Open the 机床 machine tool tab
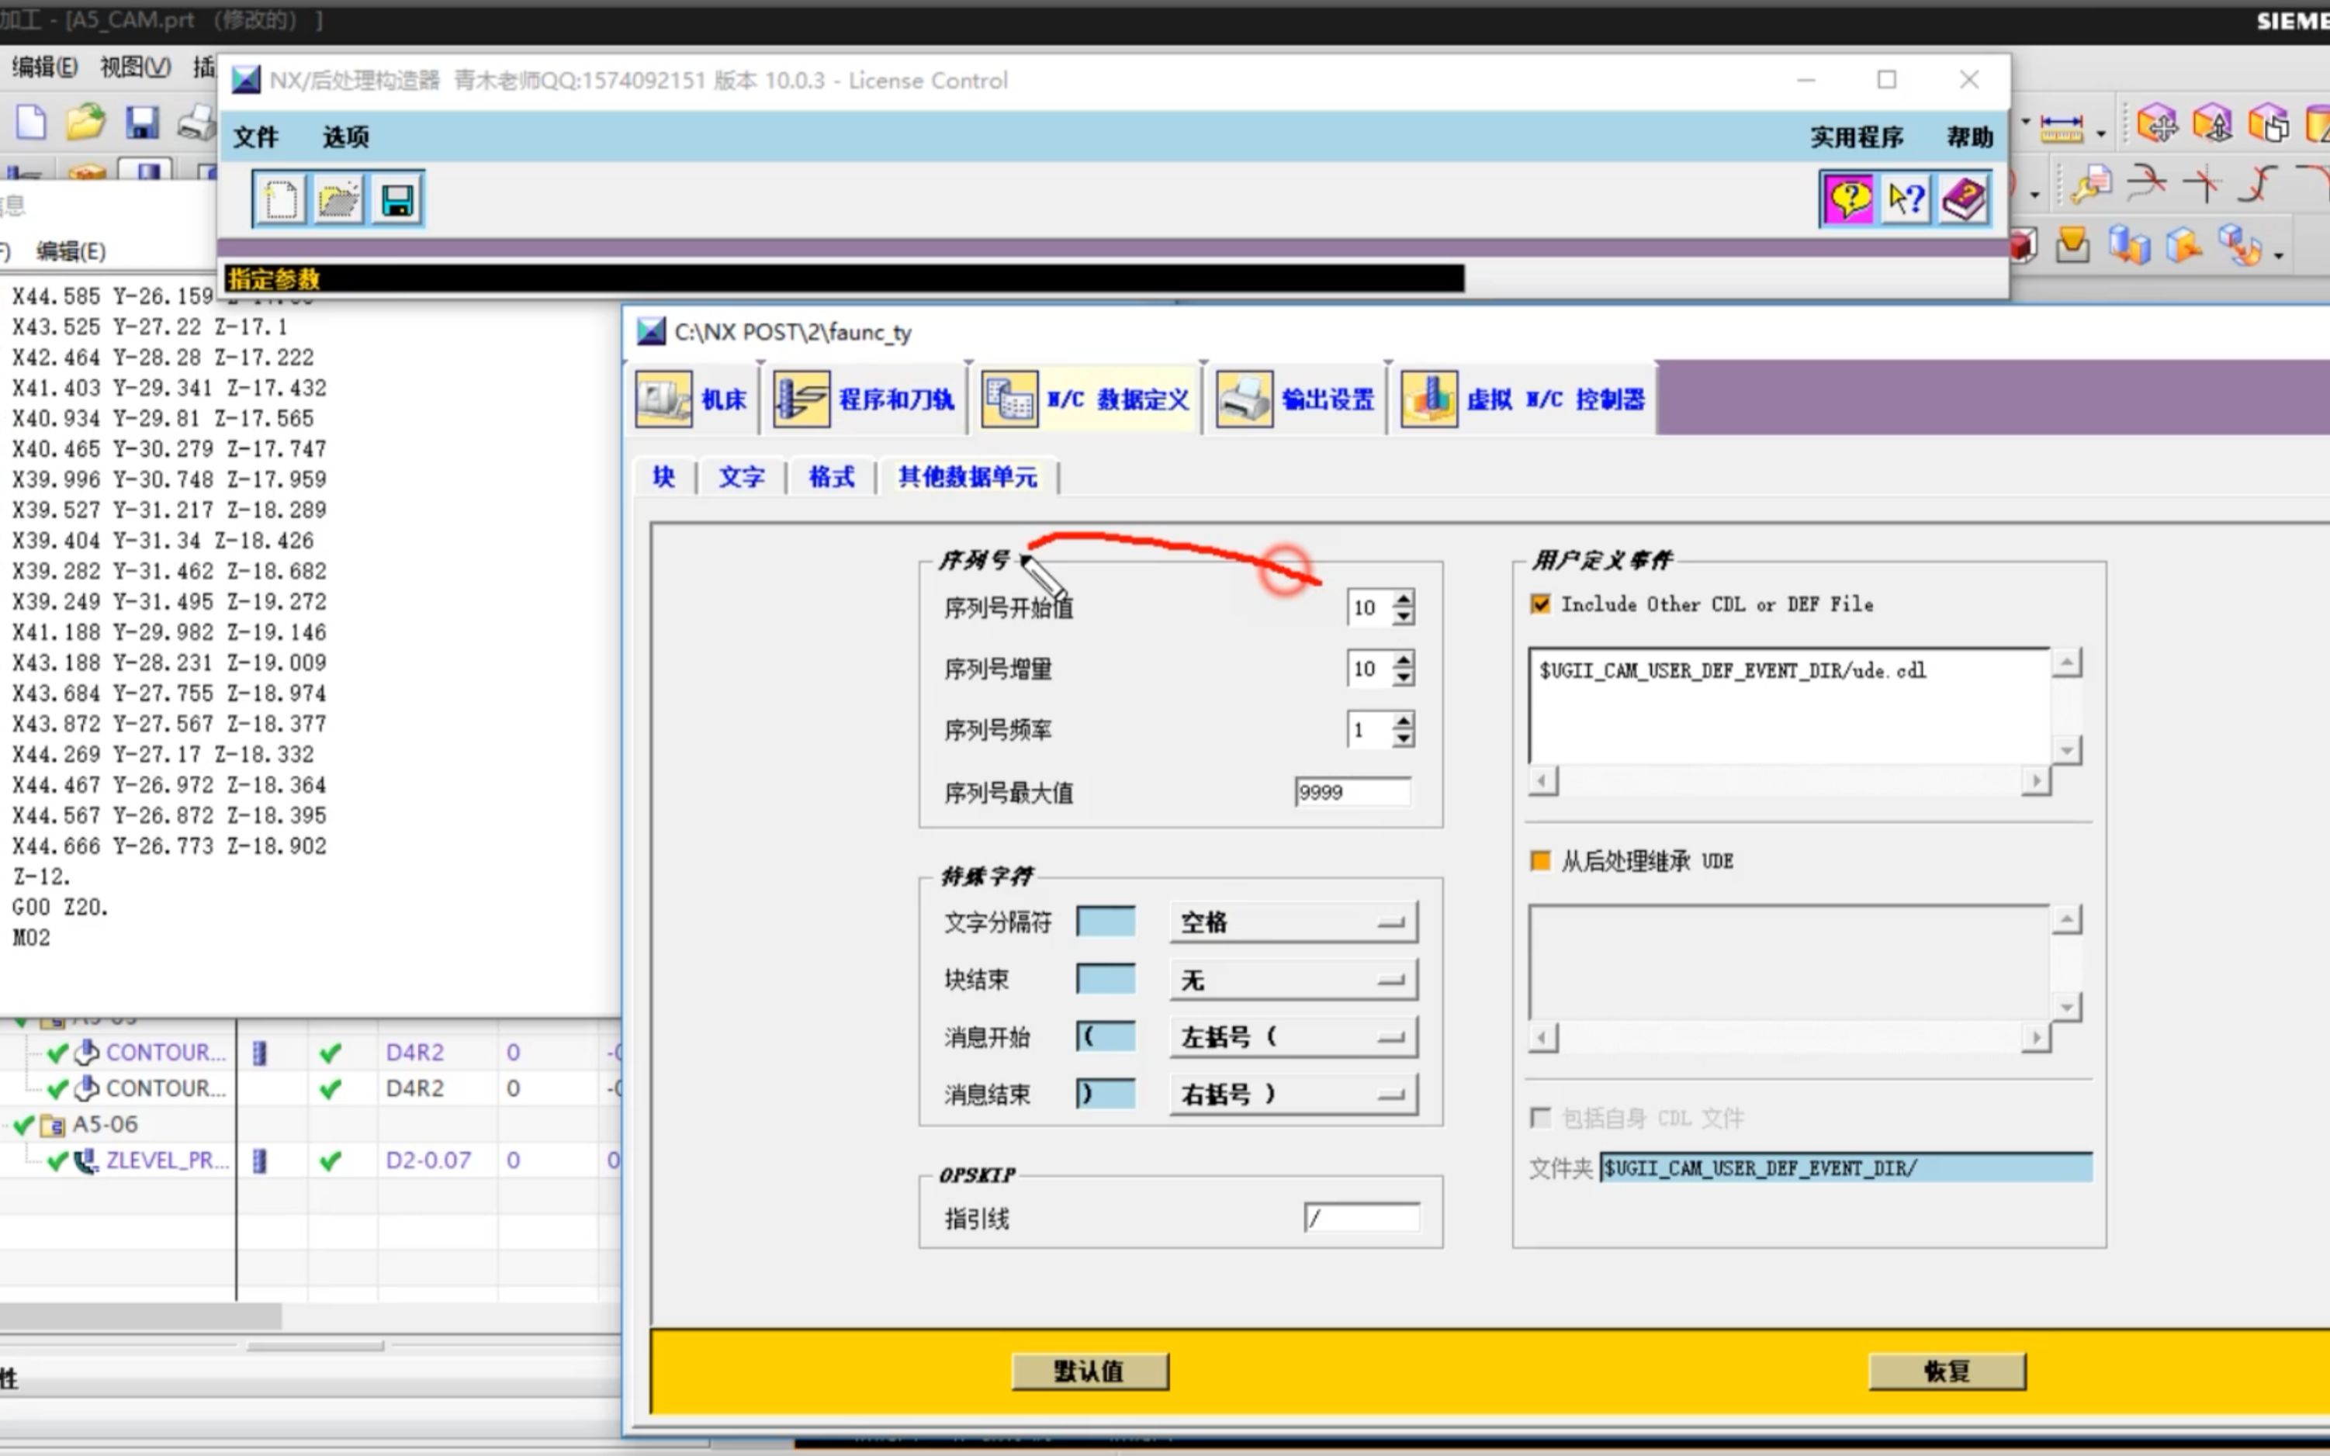 point(693,399)
